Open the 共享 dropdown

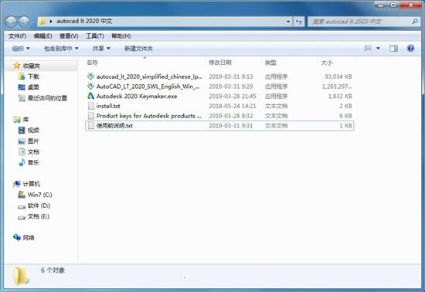pyautogui.click(x=101, y=49)
